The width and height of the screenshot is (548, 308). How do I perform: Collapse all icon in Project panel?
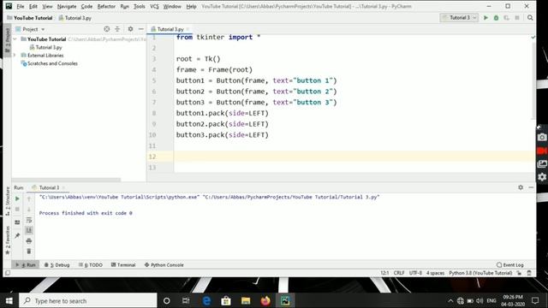coord(117,29)
